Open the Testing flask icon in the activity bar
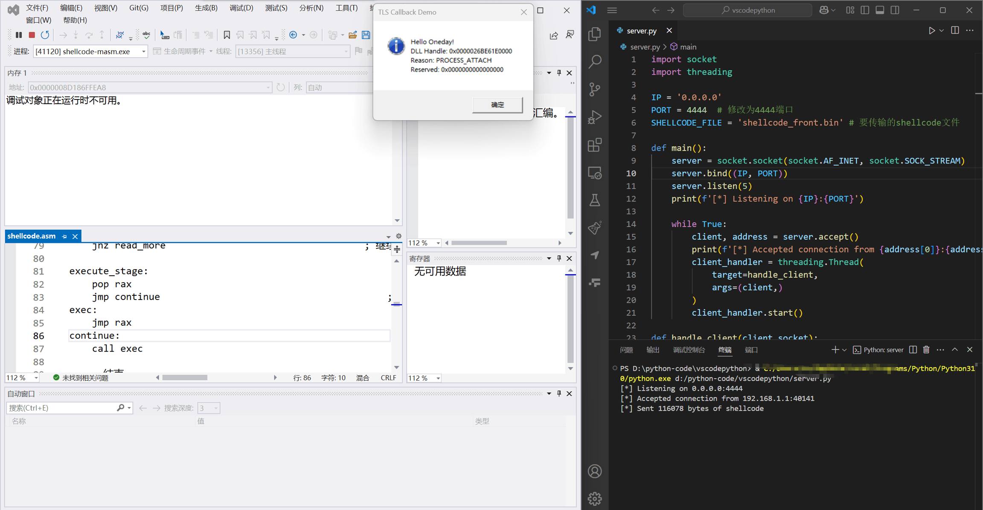This screenshot has height=510, width=983. pyautogui.click(x=595, y=200)
